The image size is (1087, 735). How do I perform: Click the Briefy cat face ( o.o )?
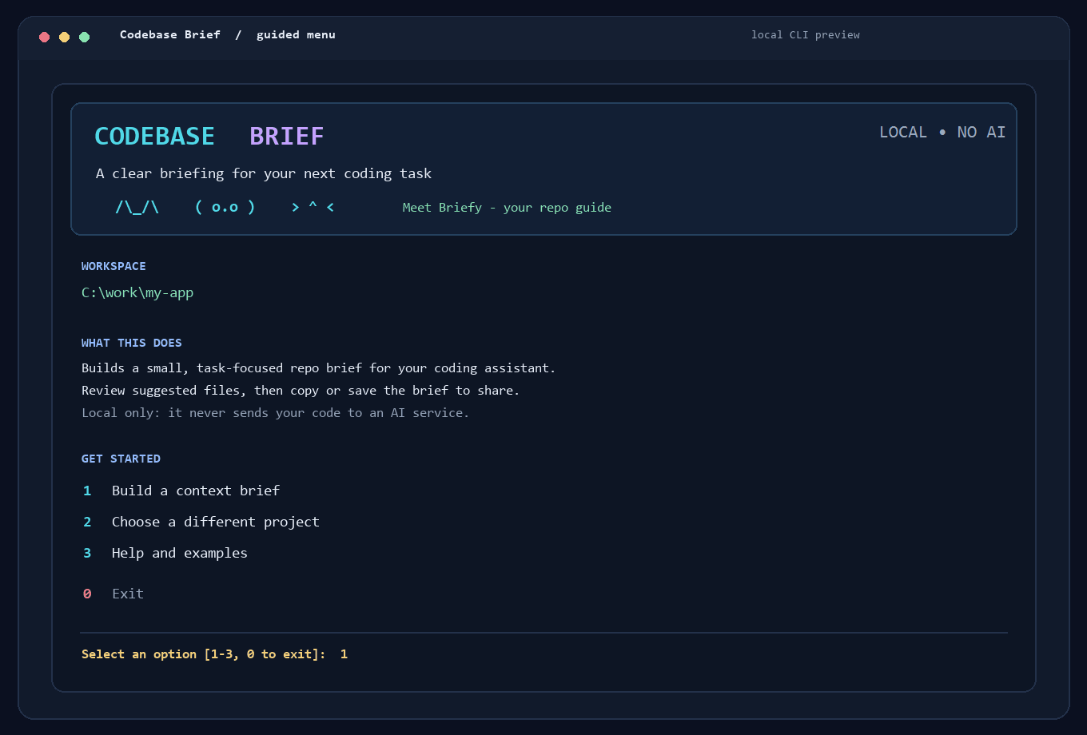pyautogui.click(x=225, y=208)
